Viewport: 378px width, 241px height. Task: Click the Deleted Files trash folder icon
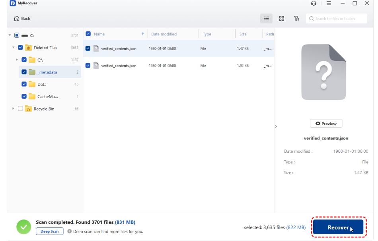point(28,47)
